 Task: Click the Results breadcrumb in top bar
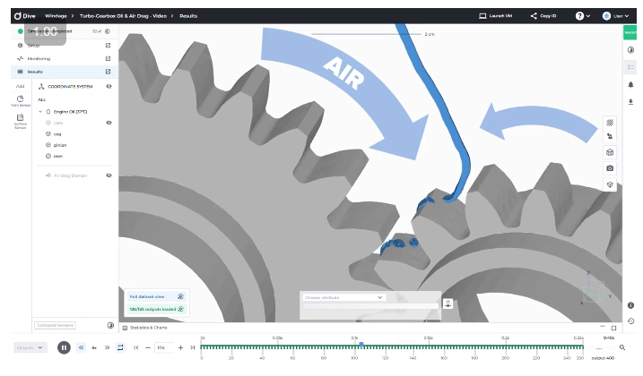click(188, 16)
